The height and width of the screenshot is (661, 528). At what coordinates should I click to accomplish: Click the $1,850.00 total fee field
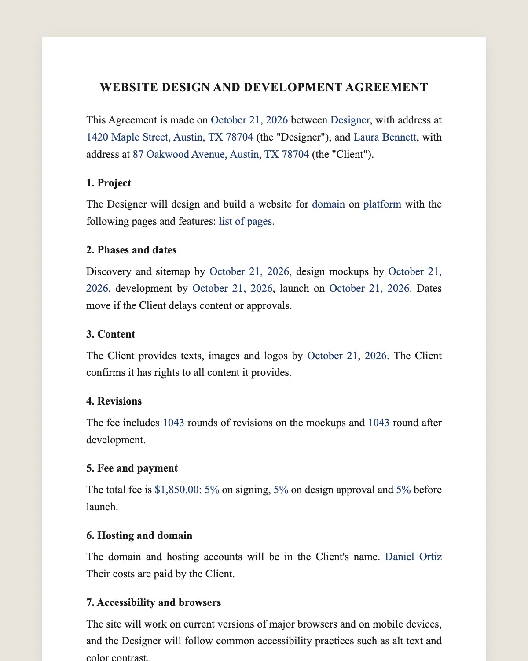(177, 490)
